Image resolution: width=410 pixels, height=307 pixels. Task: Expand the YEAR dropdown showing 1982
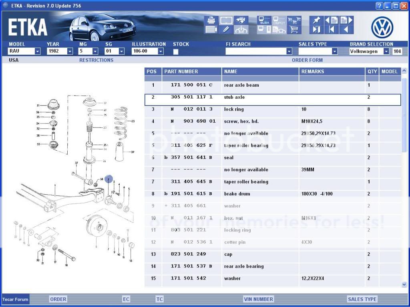(x=70, y=52)
